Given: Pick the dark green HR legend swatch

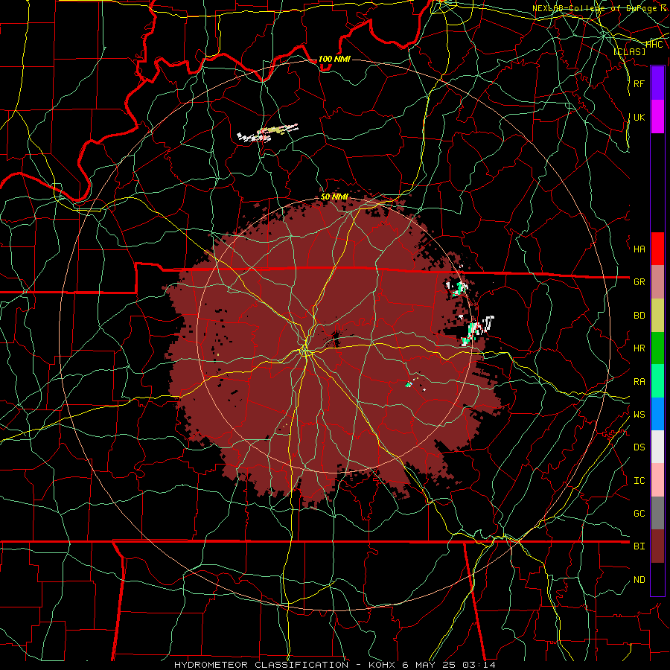Looking at the screenshot, I should (x=657, y=348).
